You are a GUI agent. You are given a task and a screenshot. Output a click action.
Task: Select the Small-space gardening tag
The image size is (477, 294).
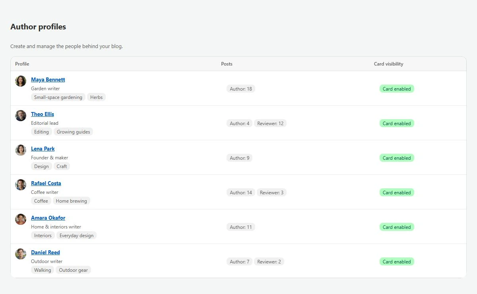[58, 97]
